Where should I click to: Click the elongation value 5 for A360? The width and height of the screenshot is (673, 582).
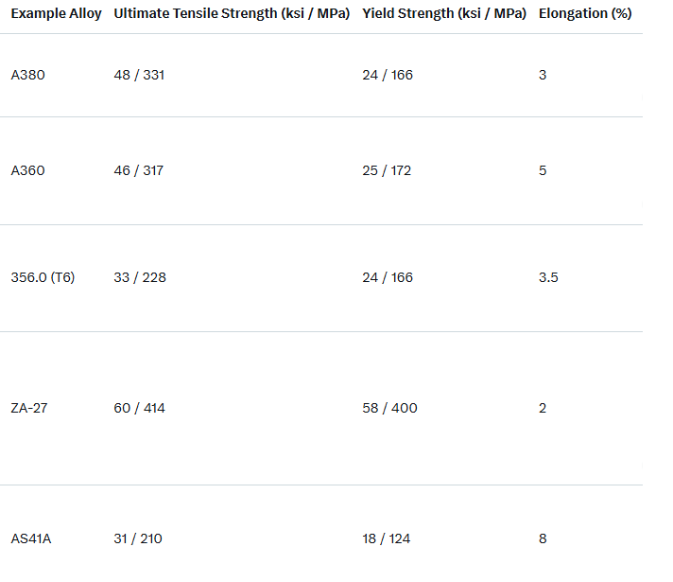543,170
